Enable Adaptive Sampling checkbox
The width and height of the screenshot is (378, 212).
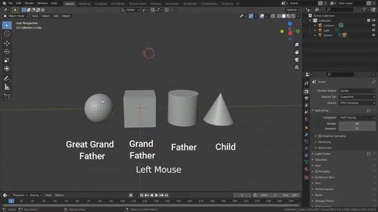coord(320,136)
